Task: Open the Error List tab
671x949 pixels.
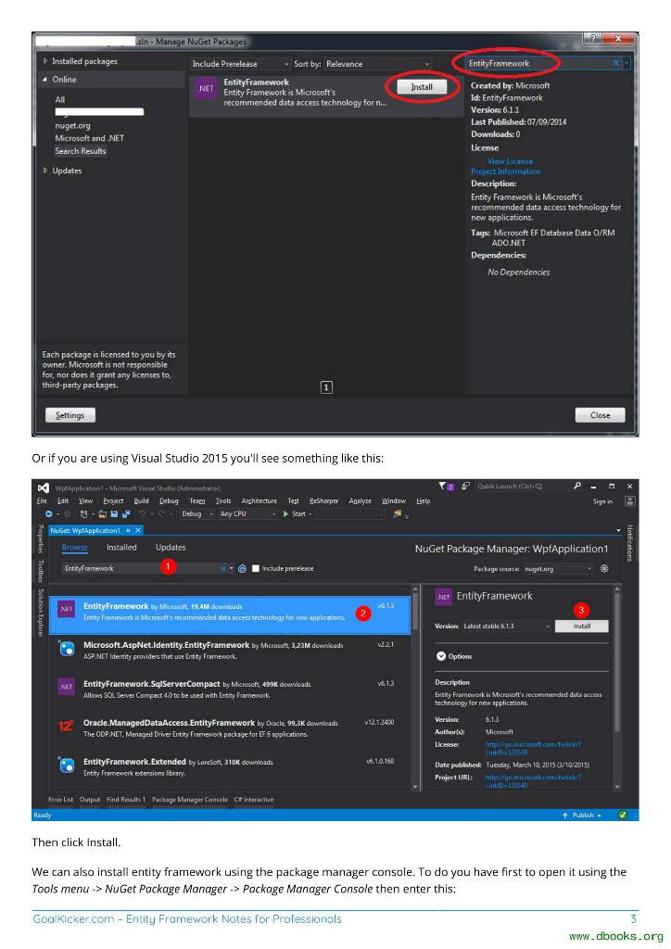Action: pos(60,800)
